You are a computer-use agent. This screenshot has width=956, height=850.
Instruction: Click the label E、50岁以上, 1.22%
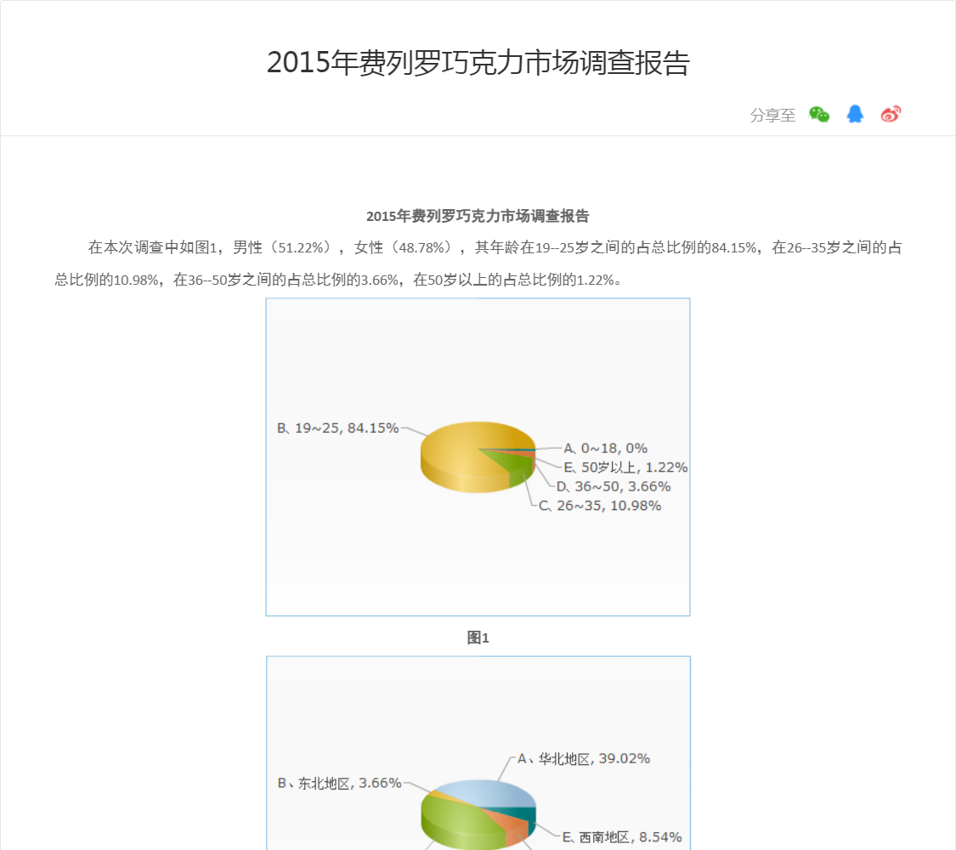point(625,467)
